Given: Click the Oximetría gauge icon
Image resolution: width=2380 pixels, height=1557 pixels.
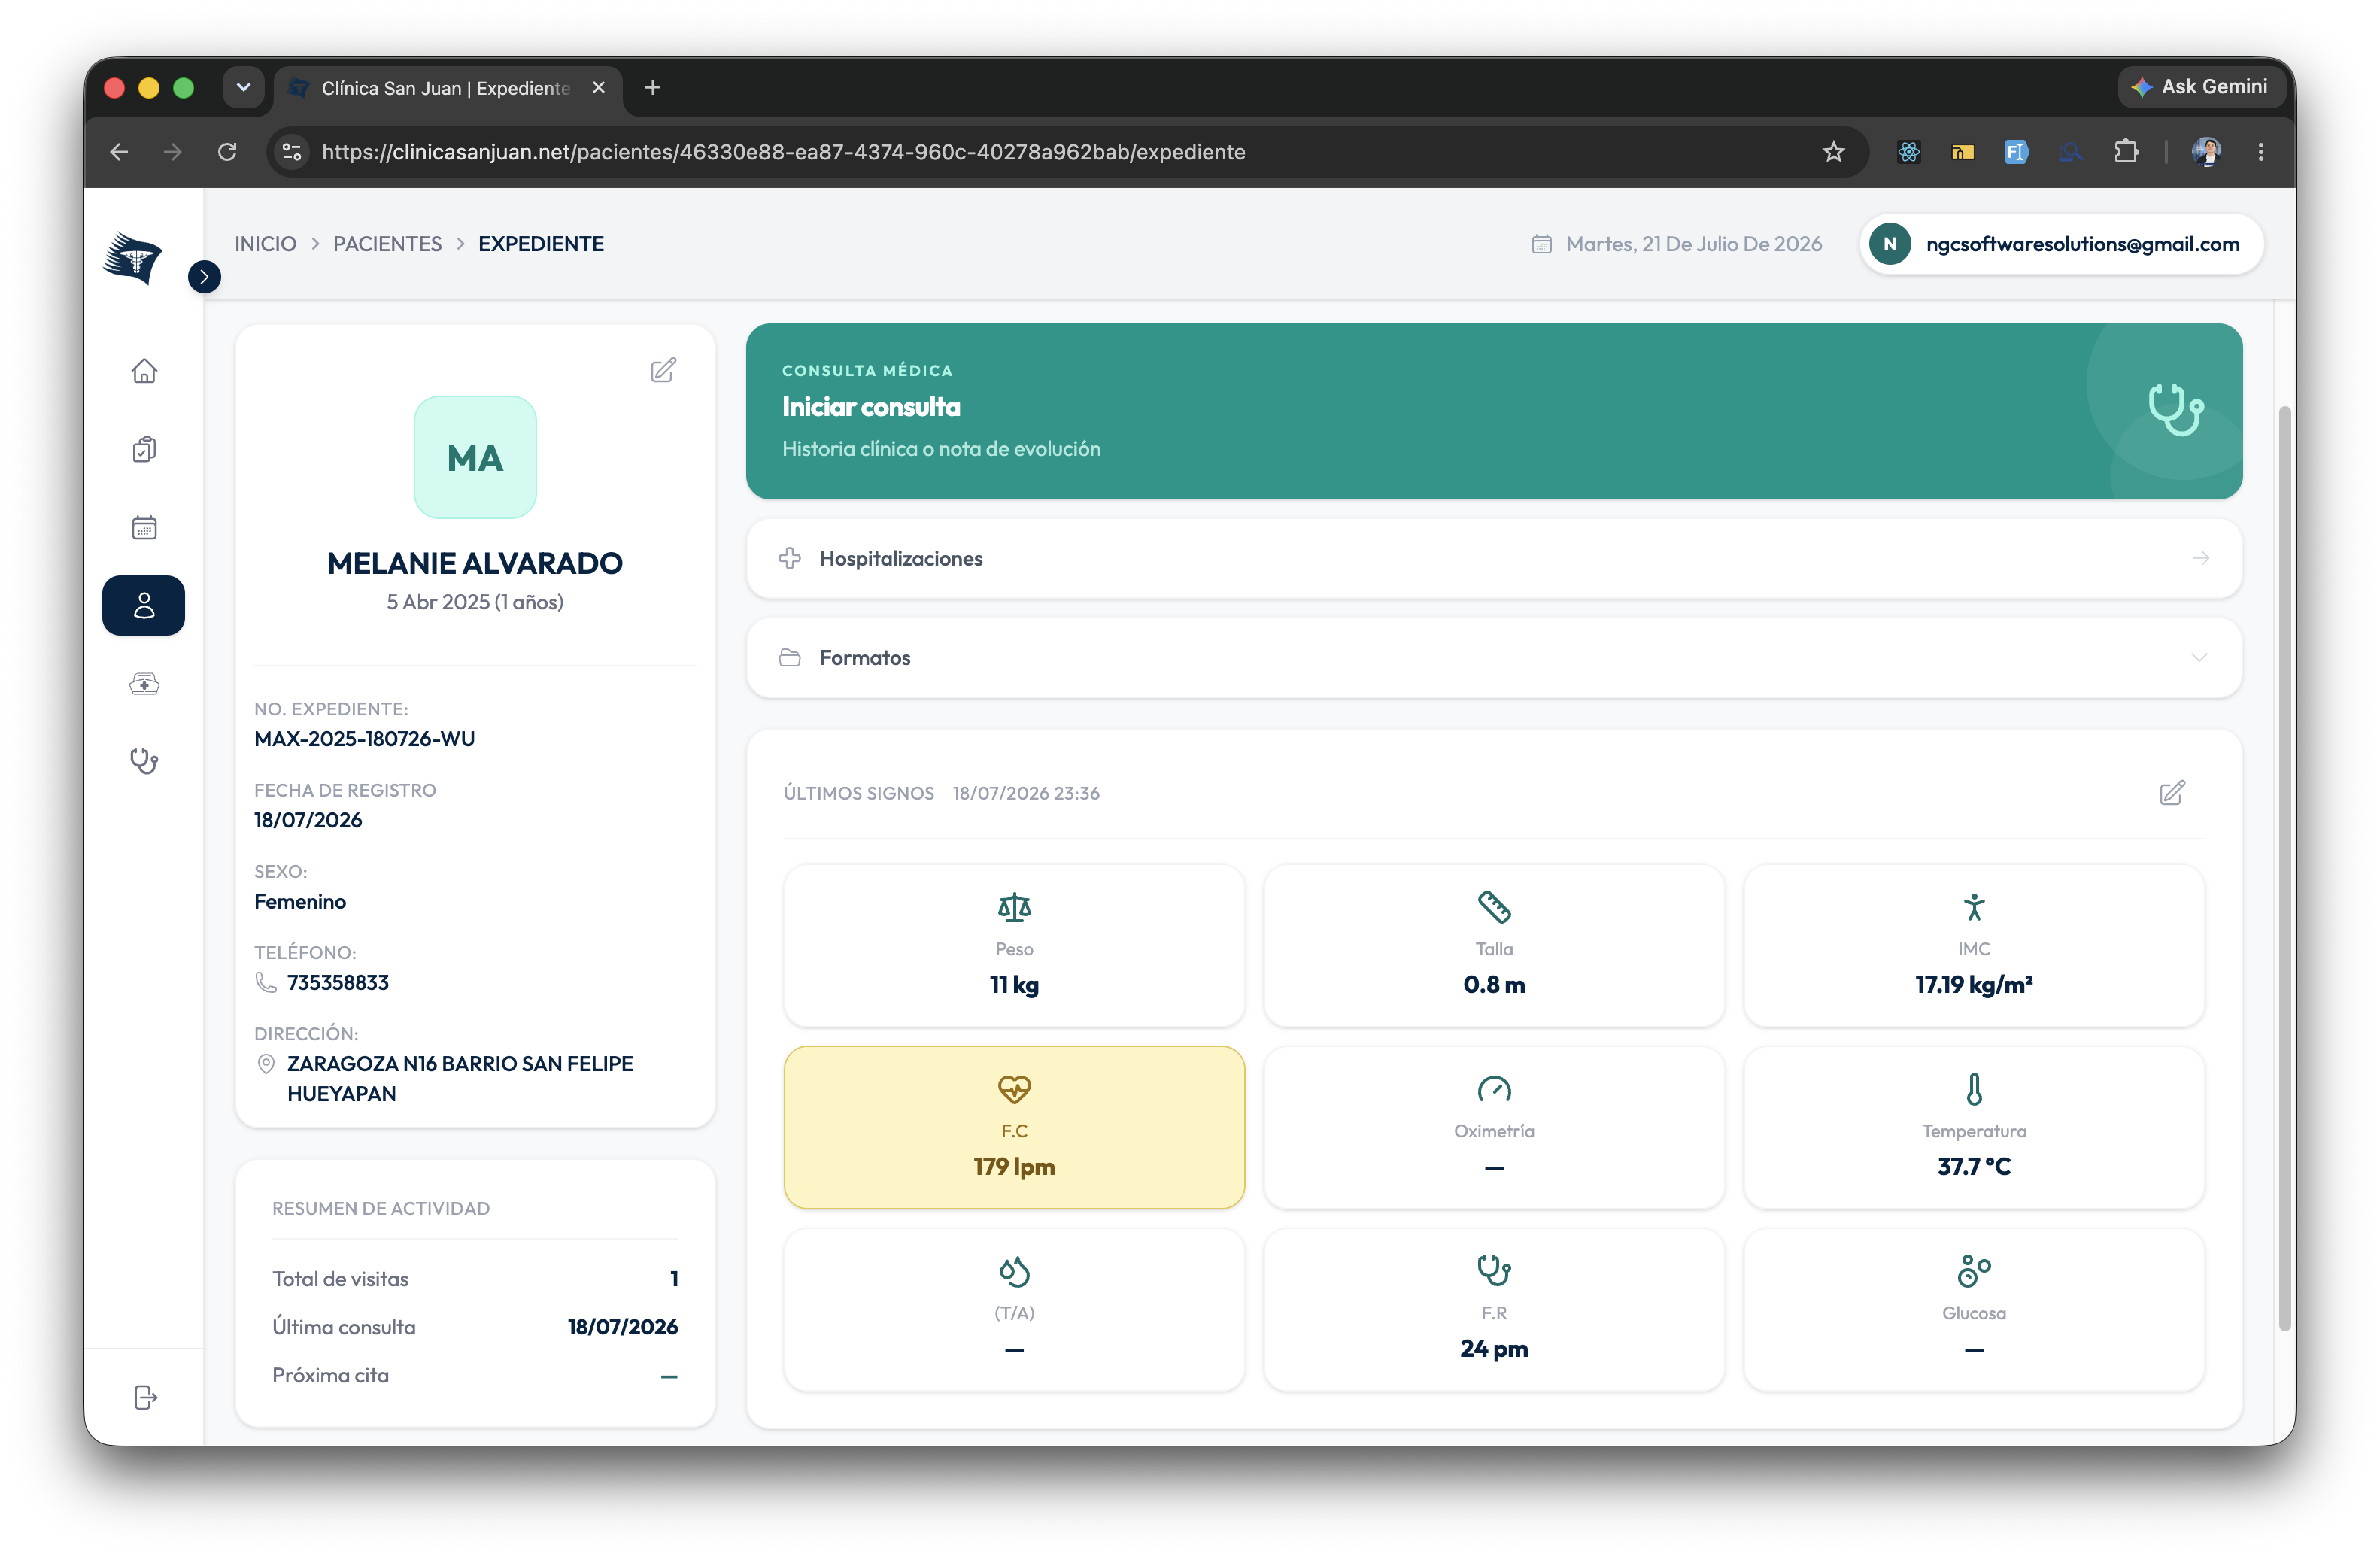Looking at the screenshot, I should click(1494, 1089).
